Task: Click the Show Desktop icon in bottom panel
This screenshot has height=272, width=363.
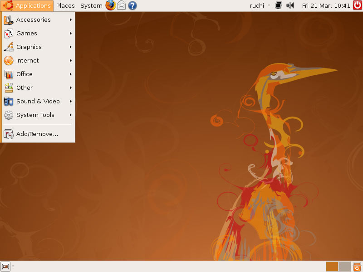Action: [5, 267]
